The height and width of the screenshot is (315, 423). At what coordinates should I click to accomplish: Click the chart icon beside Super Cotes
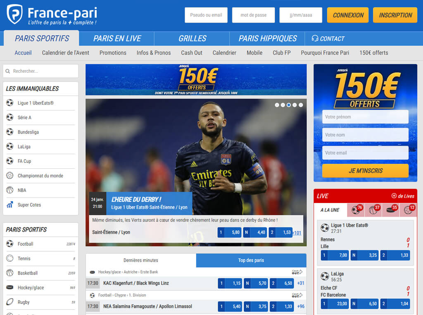pos(10,205)
